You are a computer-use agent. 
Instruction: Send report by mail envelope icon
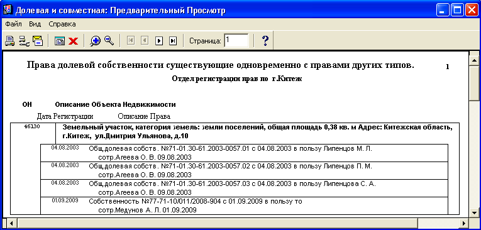(38, 41)
